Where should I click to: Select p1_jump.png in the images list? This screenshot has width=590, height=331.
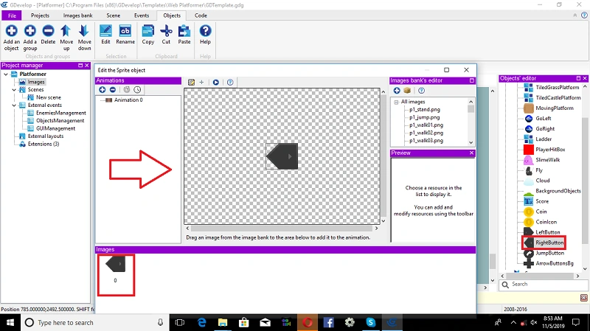pyautogui.click(x=424, y=117)
